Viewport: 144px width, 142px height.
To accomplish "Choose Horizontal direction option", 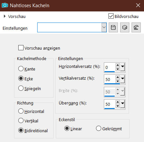I will click(21, 111).
